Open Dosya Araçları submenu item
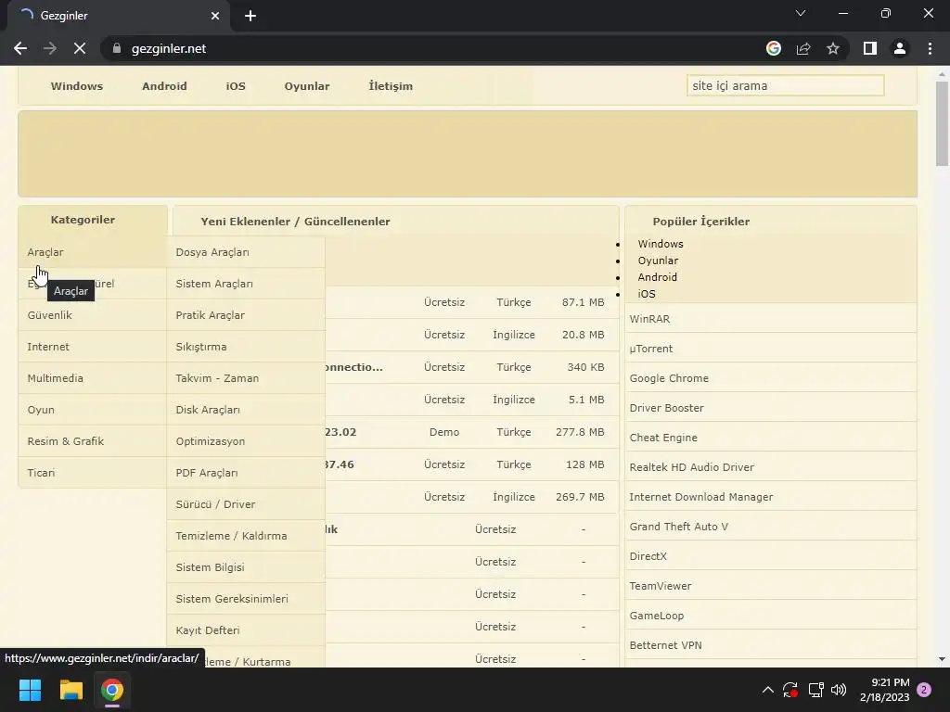Viewport: 950px width, 712px height. [x=246, y=252]
